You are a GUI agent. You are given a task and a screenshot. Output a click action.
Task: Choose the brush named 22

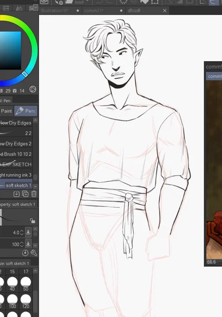[16, 133]
